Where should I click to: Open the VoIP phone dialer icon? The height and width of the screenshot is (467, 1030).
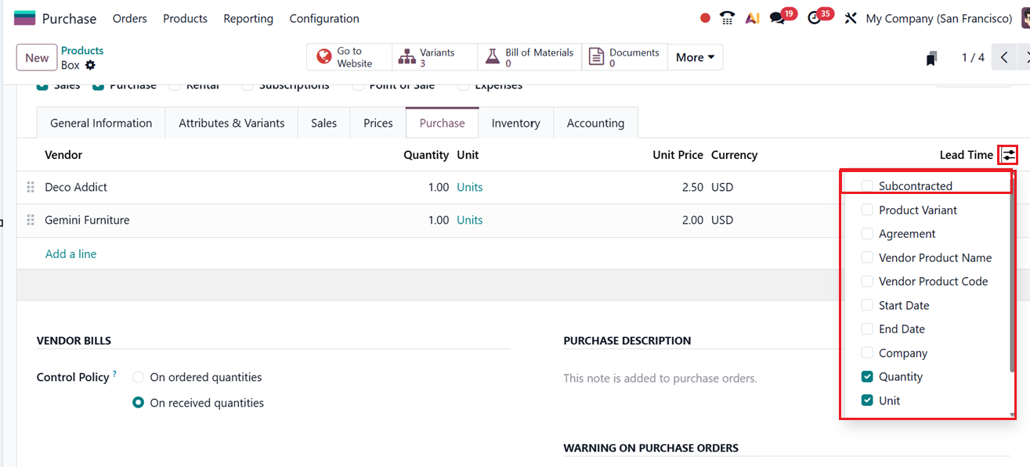coord(728,18)
